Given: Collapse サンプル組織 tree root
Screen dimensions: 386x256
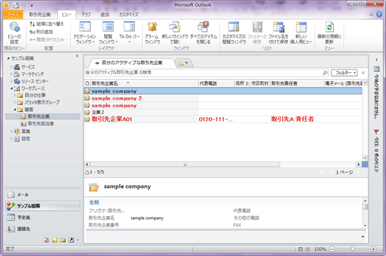Looking at the screenshot, I should [9, 58].
